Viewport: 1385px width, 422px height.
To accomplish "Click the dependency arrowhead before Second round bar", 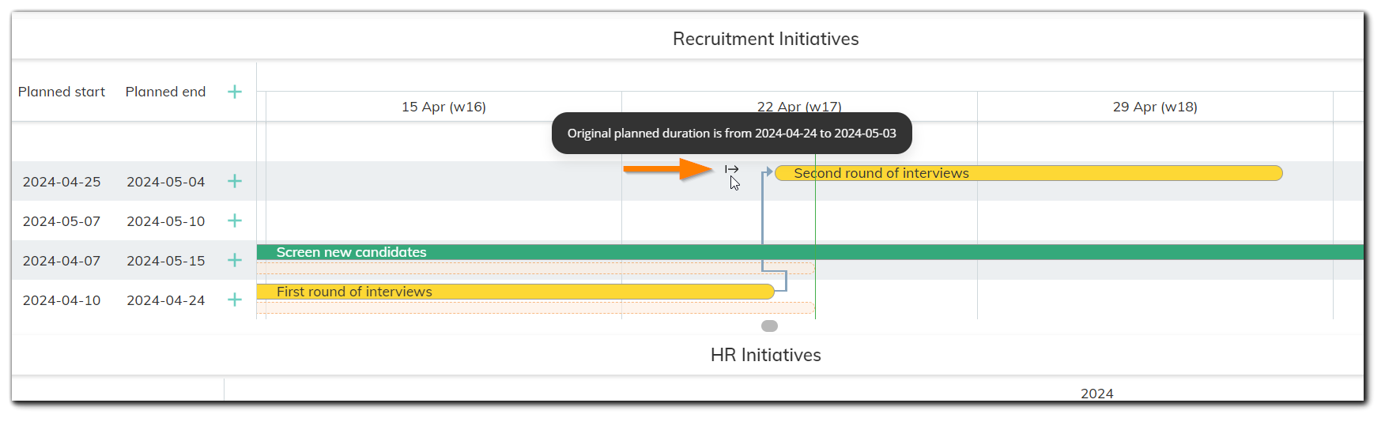I will pyautogui.click(x=768, y=171).
